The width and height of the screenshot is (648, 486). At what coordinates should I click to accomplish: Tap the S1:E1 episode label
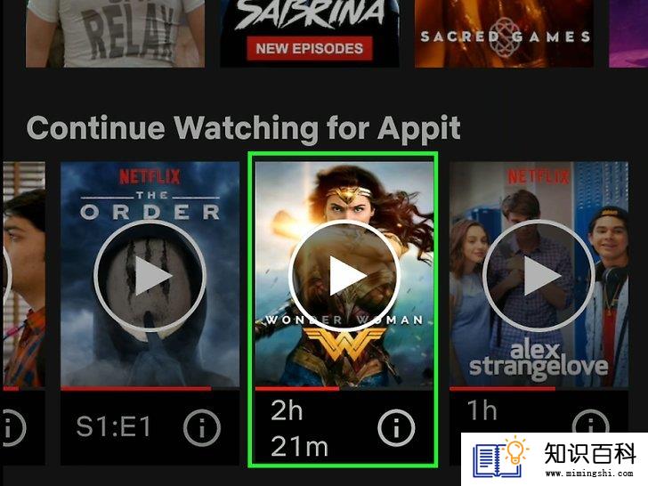coord(114,427)
